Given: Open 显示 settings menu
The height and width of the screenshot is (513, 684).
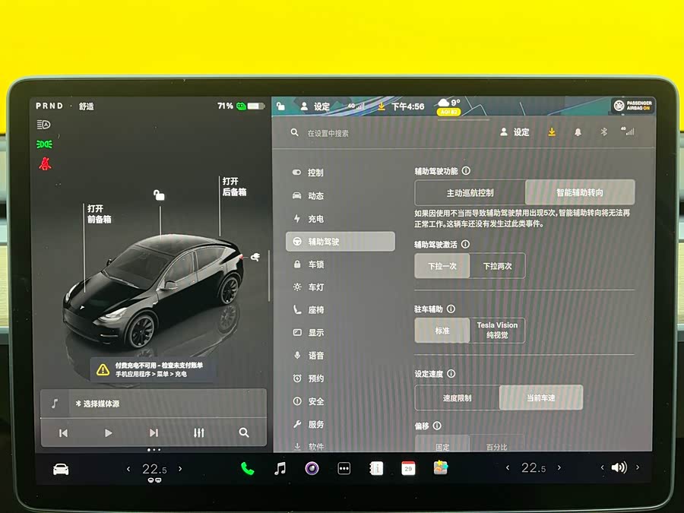Looking at the screenshot, I should pos(340,333).
